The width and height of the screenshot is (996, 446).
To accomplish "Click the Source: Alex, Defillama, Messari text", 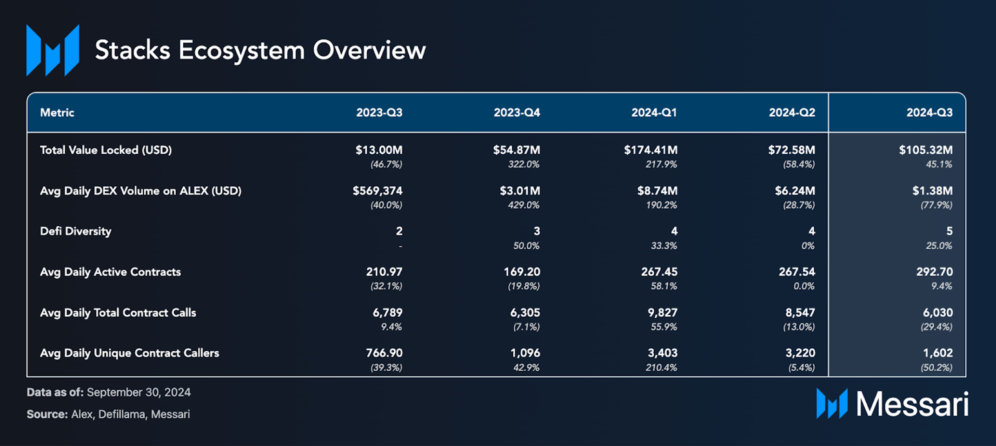I will point(108,414).
